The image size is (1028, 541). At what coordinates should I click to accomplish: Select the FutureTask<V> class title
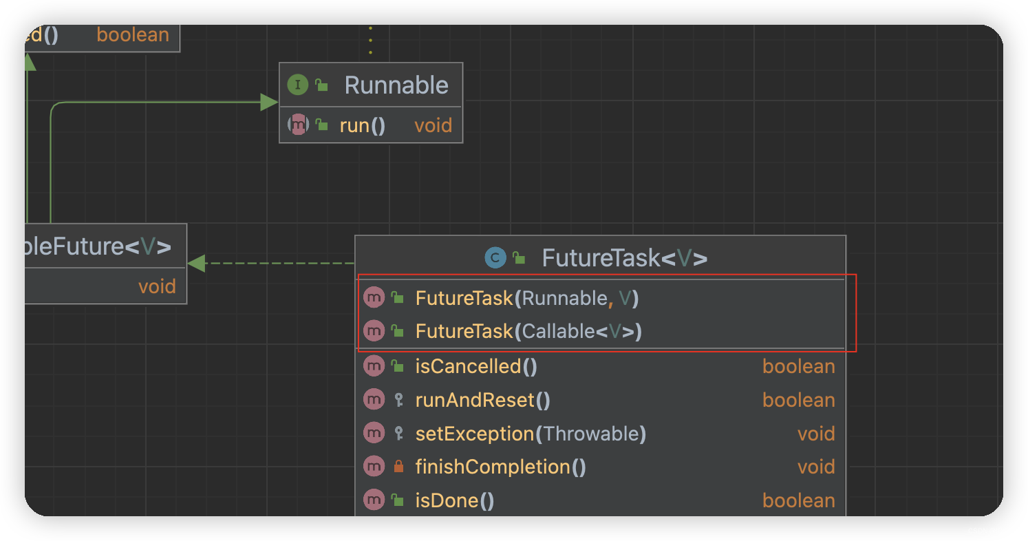pyautogui.click(x=624, y=258)
